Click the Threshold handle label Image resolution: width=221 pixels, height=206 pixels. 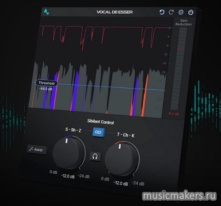coord(46,83)
